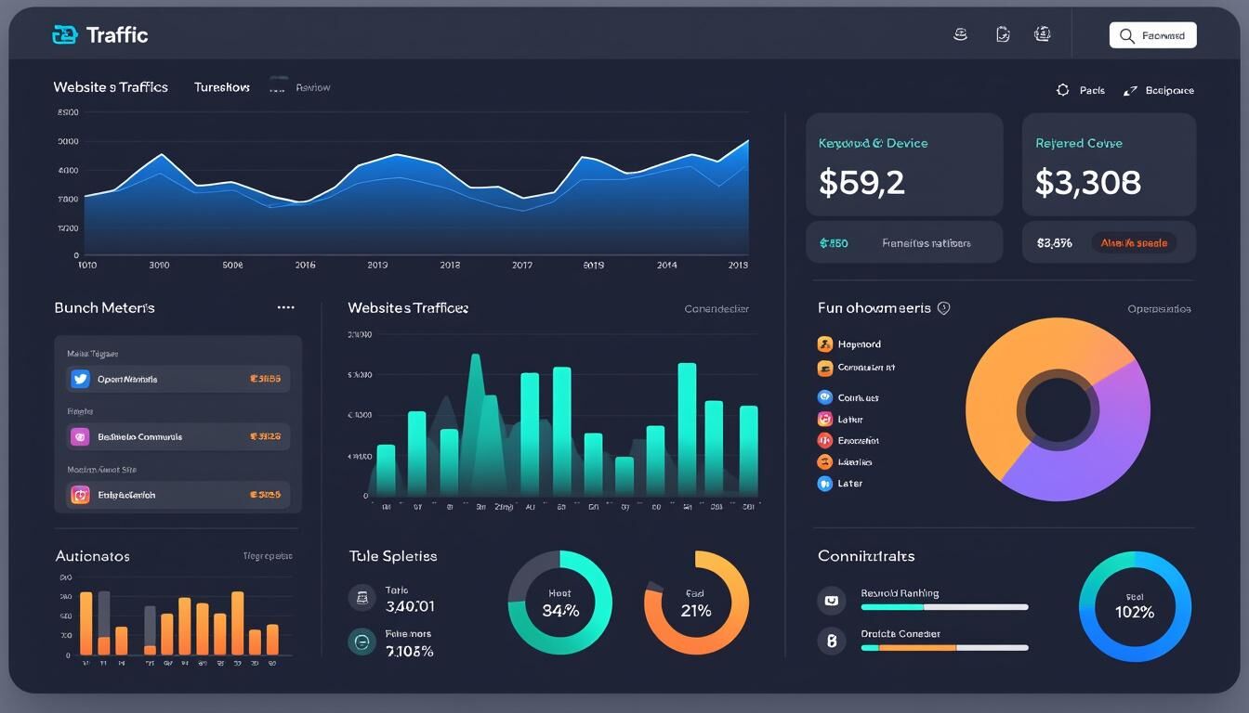
Task: Click the orange Alnaife sseale badge button
Action: click(x=1133, y=243)
